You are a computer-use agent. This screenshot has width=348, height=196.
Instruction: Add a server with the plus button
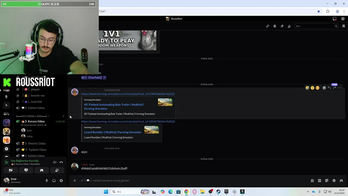click(7, 149)
